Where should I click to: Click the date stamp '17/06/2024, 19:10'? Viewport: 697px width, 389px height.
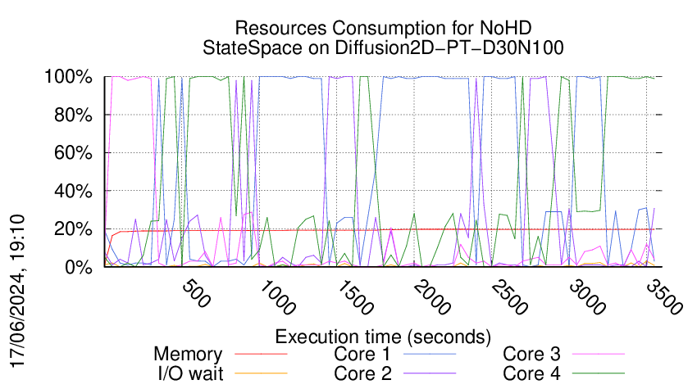(17, 291)
